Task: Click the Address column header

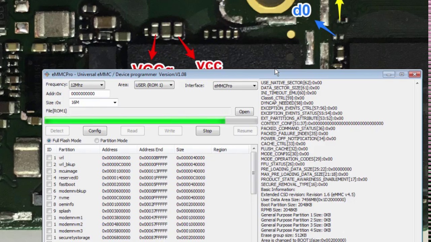Action: [x=118, y=150]
